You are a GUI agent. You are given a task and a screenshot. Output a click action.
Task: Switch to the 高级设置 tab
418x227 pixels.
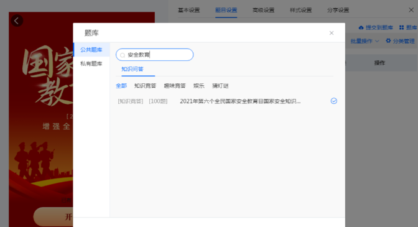[263, 10]
